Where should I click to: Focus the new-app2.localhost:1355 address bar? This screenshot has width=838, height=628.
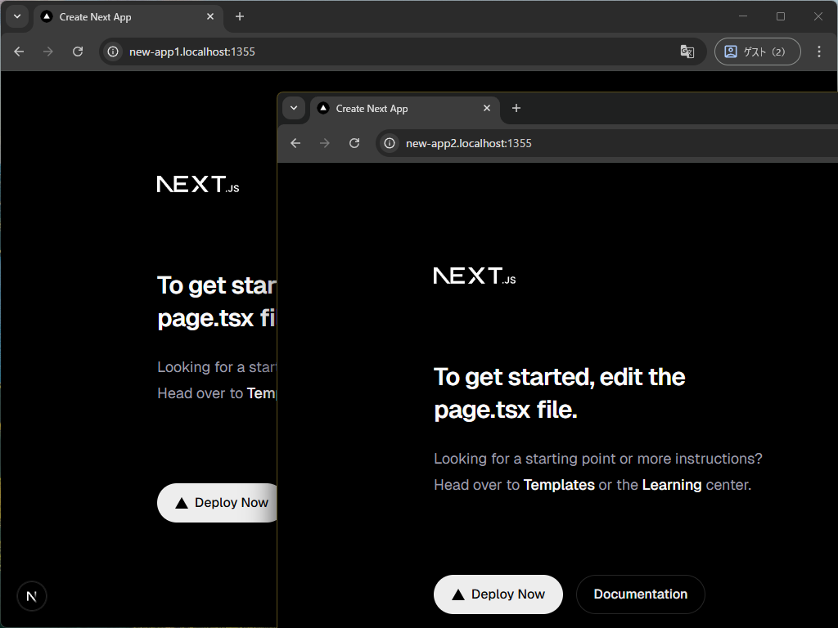pos(606,143)
